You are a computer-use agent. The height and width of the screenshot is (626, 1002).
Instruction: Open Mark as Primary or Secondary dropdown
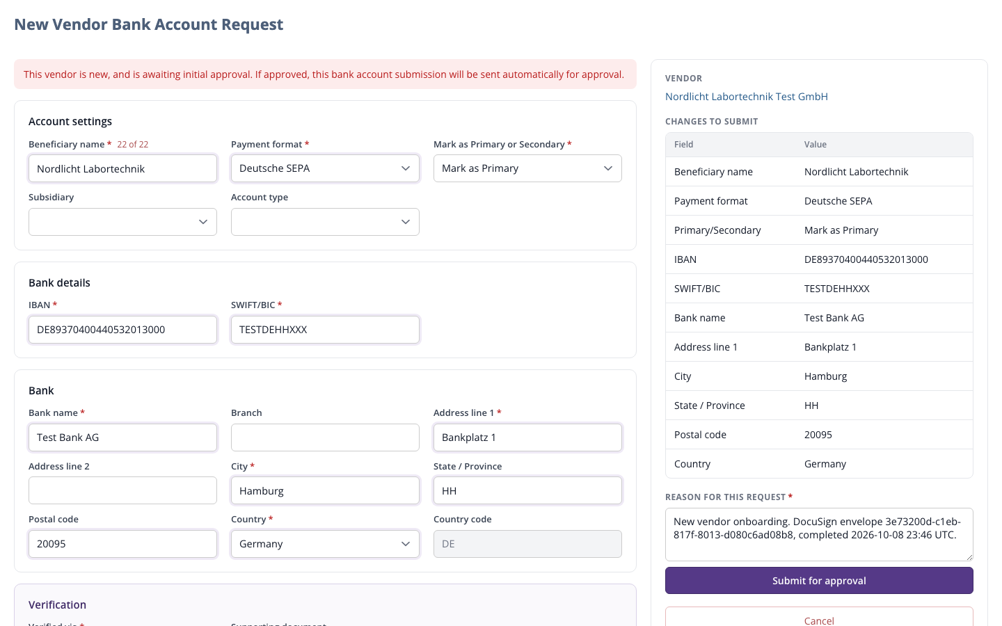click(x=527, y=168)
